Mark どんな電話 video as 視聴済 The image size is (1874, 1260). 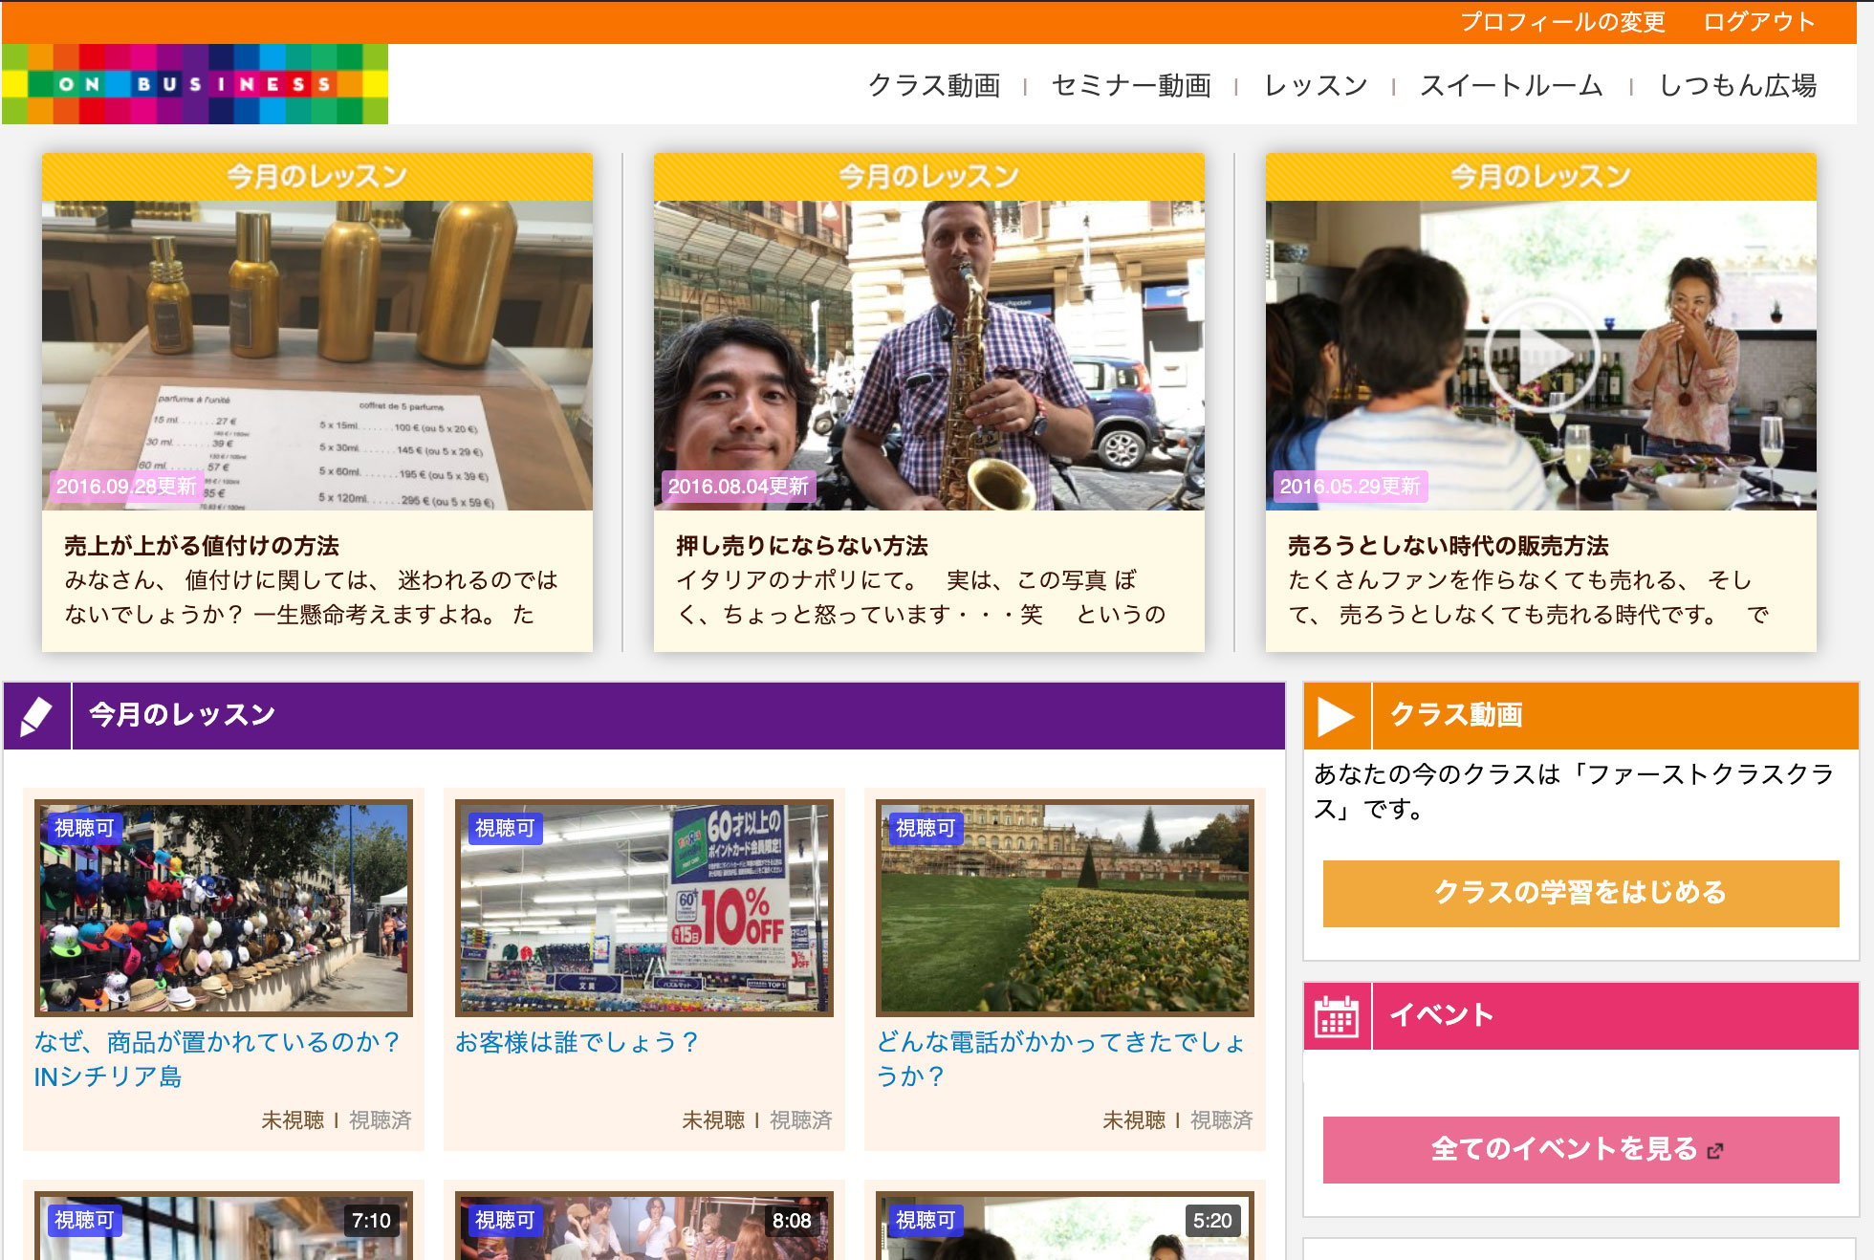tap(1221, 1120)
